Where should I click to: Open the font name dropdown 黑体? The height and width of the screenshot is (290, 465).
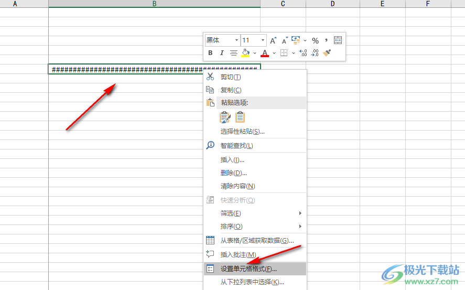coord(236,40)
